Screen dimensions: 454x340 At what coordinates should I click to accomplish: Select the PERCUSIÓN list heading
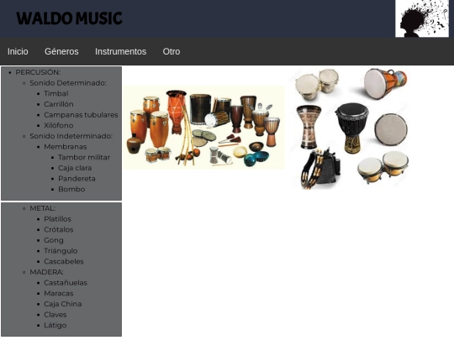38,72
